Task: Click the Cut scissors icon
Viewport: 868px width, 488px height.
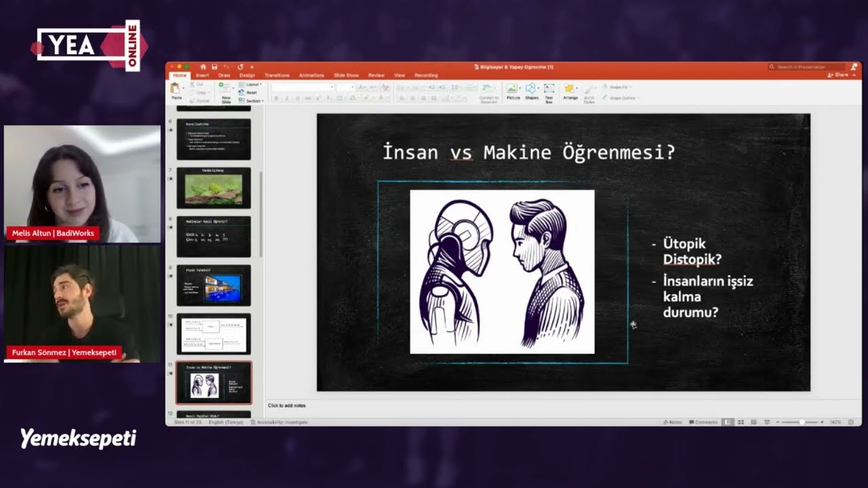Action: click(x=192, y=84)
